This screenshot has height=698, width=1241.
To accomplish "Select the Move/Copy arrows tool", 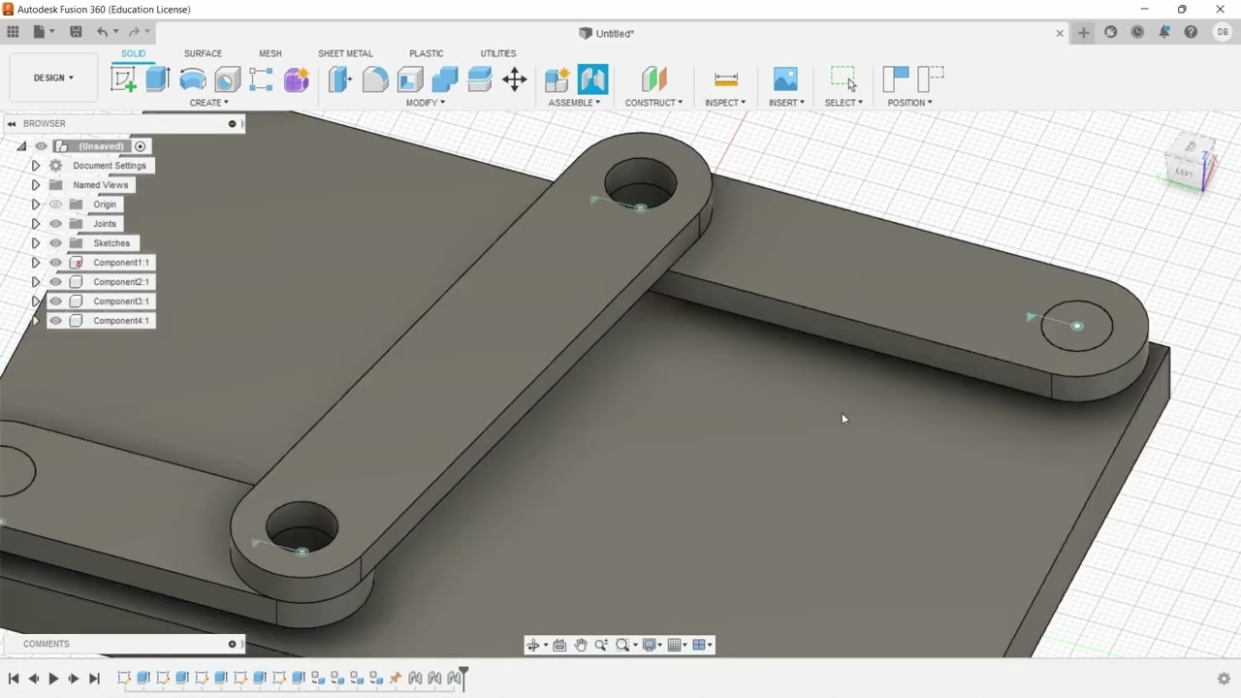I will click(515, 79).
